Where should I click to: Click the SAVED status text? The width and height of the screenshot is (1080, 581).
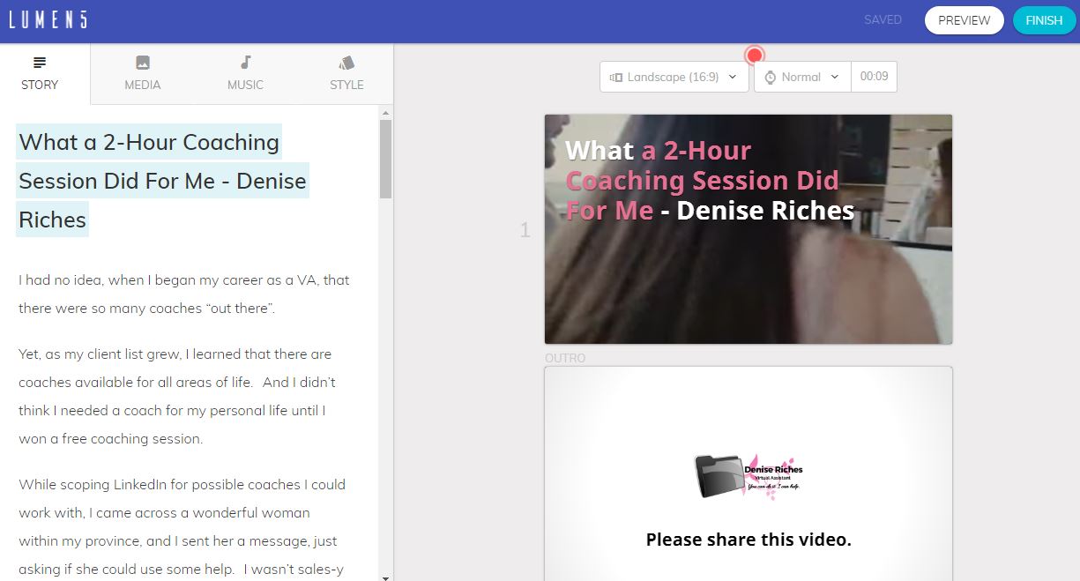click(883, 19)
